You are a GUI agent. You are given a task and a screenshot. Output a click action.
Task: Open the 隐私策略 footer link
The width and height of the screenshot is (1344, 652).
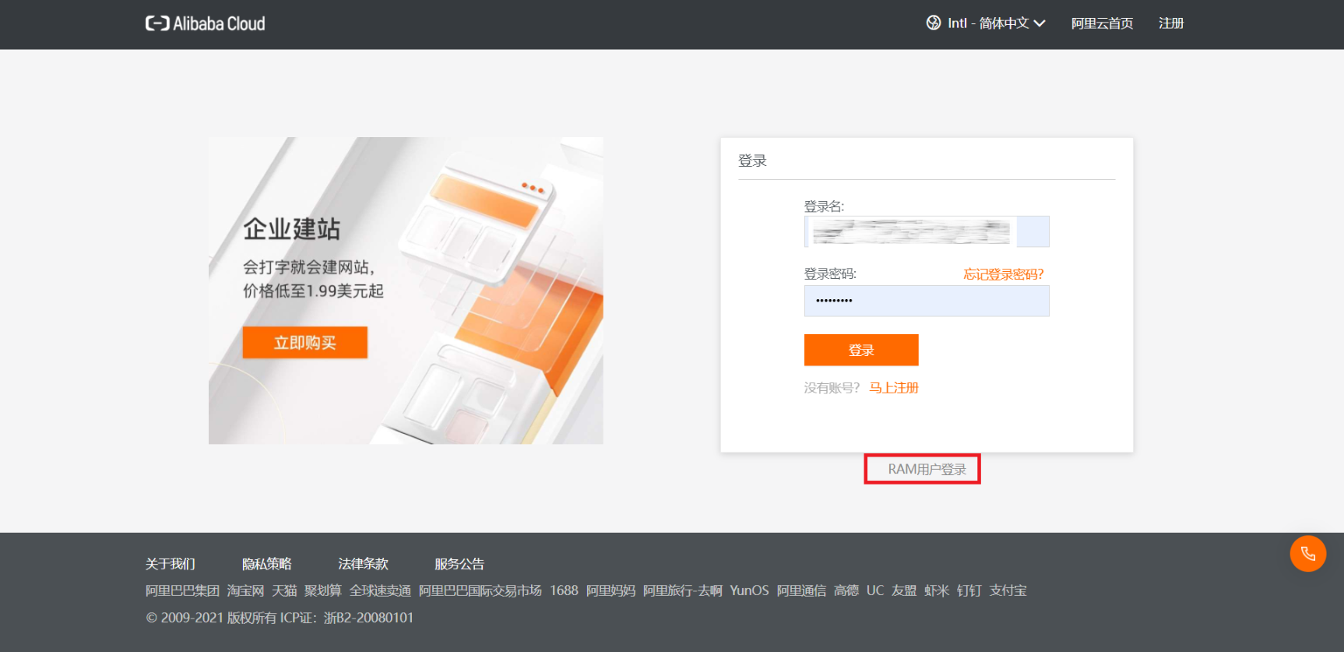pos(266,564)
